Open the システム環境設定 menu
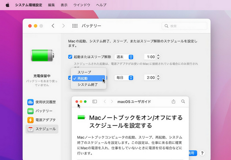Viewport: 231px width, 160px height. pyautogui.click(x=28, y=5)
